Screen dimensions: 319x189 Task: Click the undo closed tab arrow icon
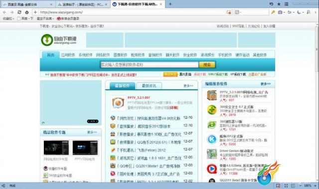point(271,4)
